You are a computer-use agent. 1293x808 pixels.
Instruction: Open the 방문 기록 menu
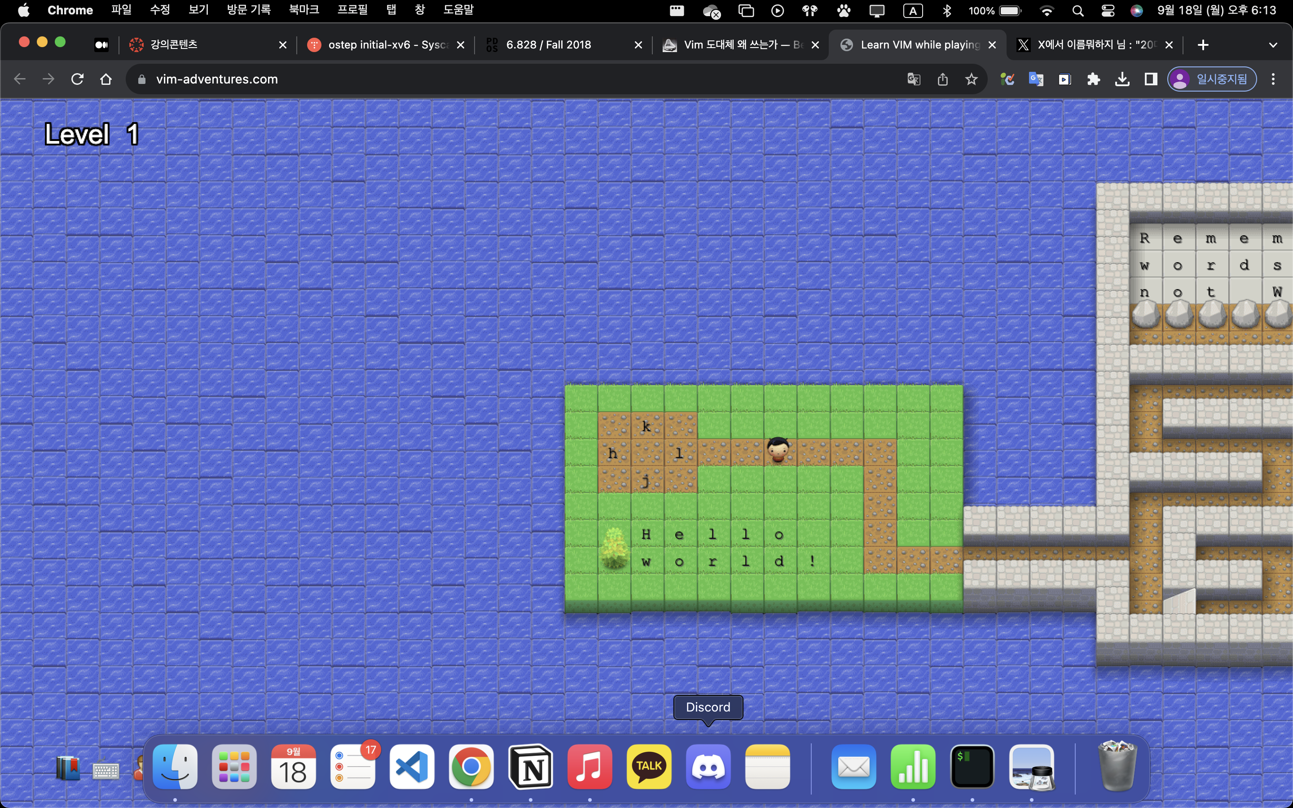click(x=248, y=10)
